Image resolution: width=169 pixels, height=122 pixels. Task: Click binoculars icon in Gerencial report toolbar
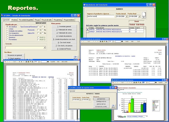[x=156, y=83]
